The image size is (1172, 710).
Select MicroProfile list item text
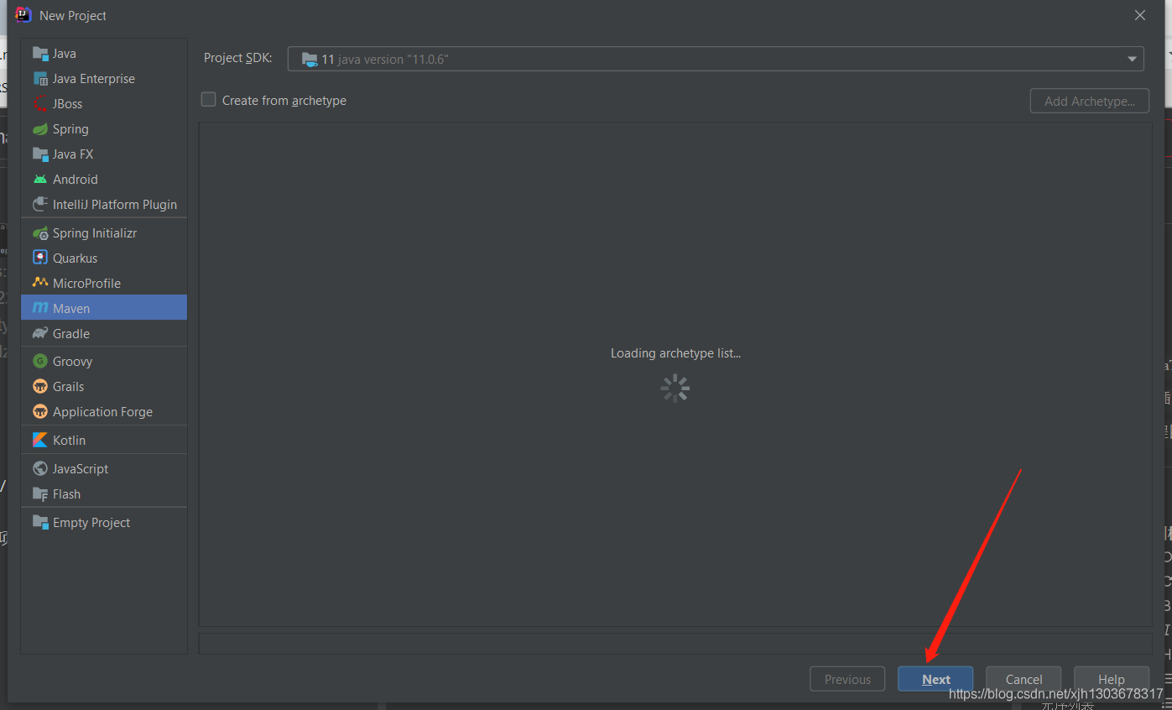point(86,284)
